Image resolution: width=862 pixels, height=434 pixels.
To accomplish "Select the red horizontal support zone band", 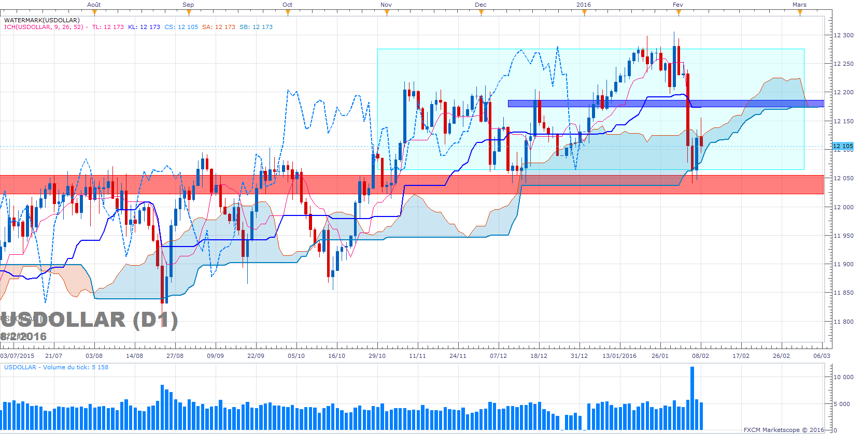I will pos(412,184).
